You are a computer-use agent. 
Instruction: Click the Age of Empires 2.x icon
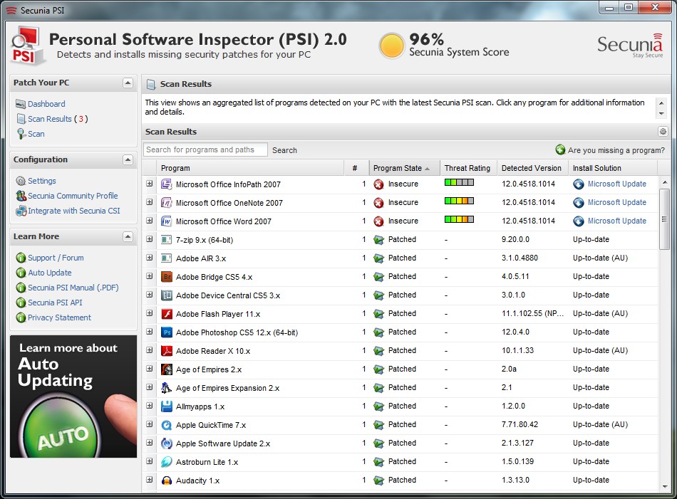(x=166, y=369)
